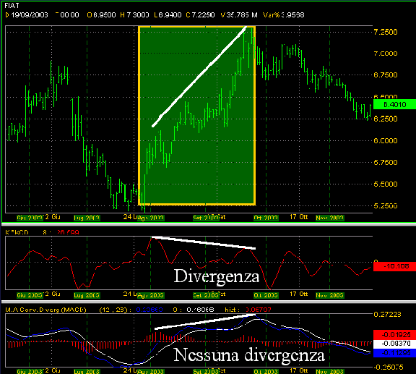This screenshot has width=416, height=374.
Task: Select the blue -0.11295 MACD value tag
Action: [394, 353]
